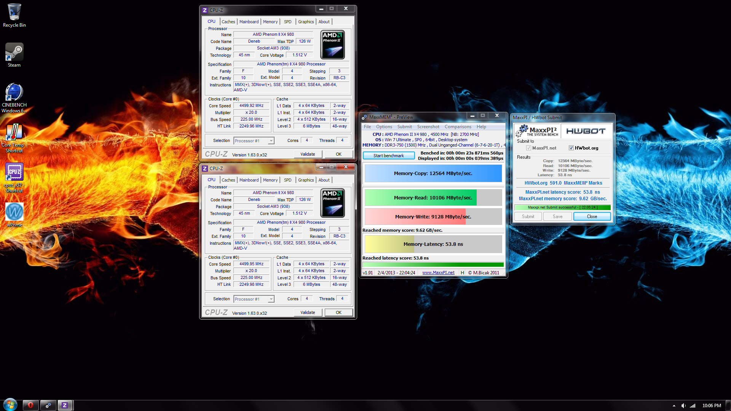Toggle the MaxxPI.net submit checkbox
This screenshot has width=731, height=411.
tap(528, 148)
